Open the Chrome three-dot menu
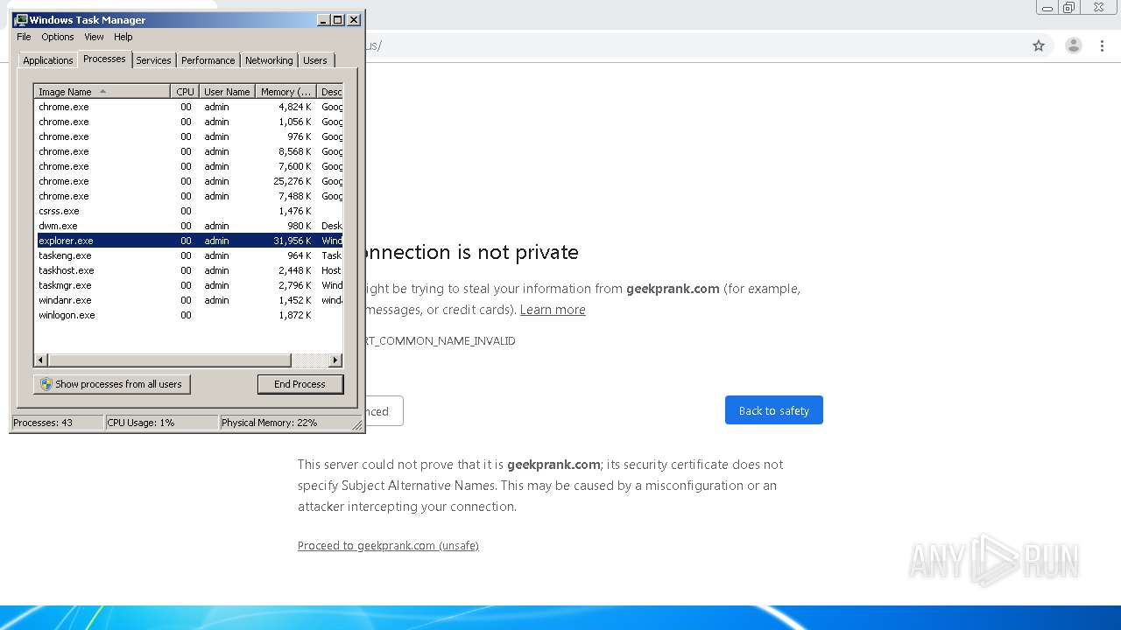Viewport: 1121px width, 630px height. tap(1103, 45)
